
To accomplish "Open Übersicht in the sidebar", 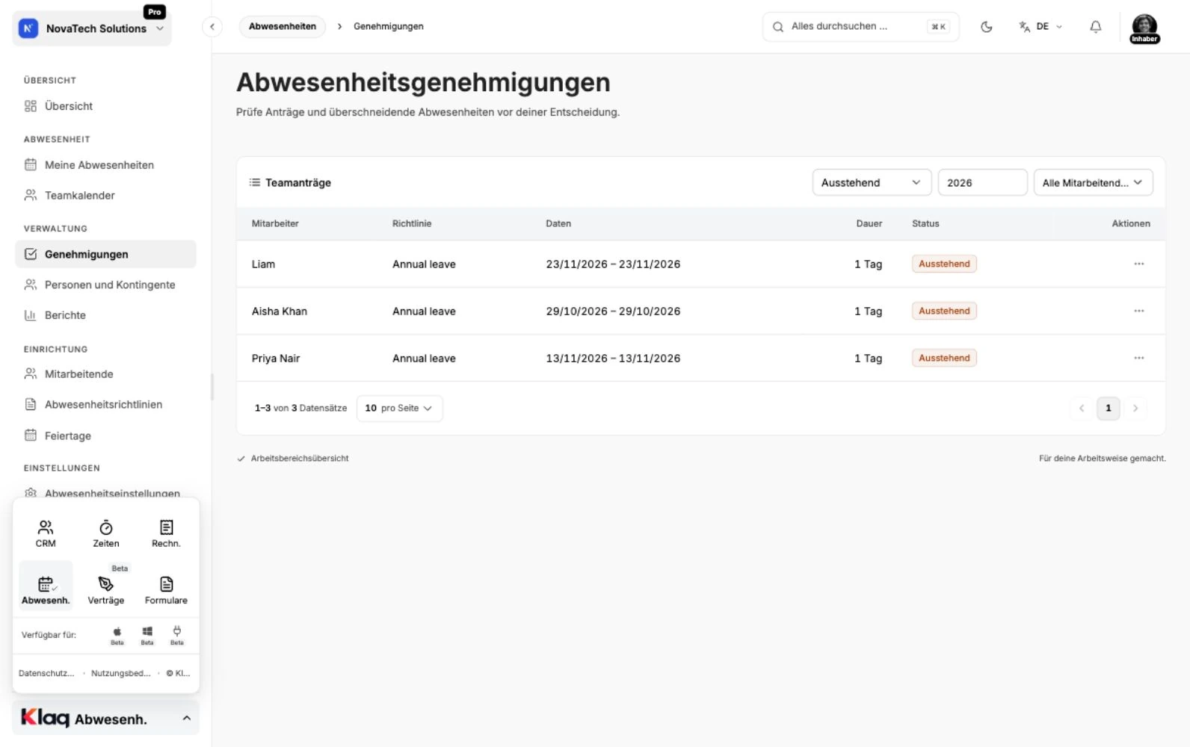I will pos(105,106).
